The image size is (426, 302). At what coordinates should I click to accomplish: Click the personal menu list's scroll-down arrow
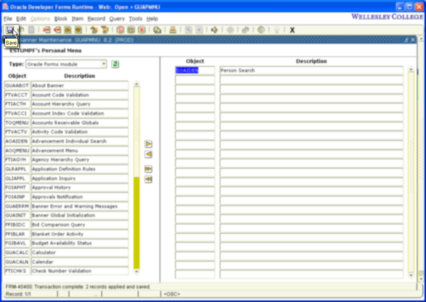click(411, 275)
